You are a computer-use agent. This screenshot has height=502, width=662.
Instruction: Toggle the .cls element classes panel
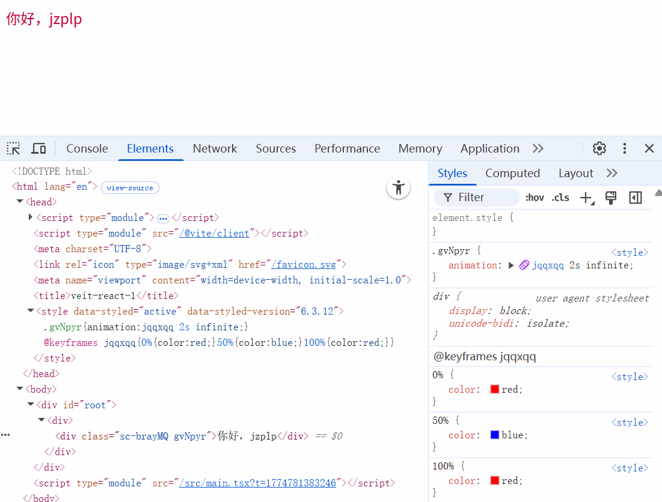(x=560, y=198)
